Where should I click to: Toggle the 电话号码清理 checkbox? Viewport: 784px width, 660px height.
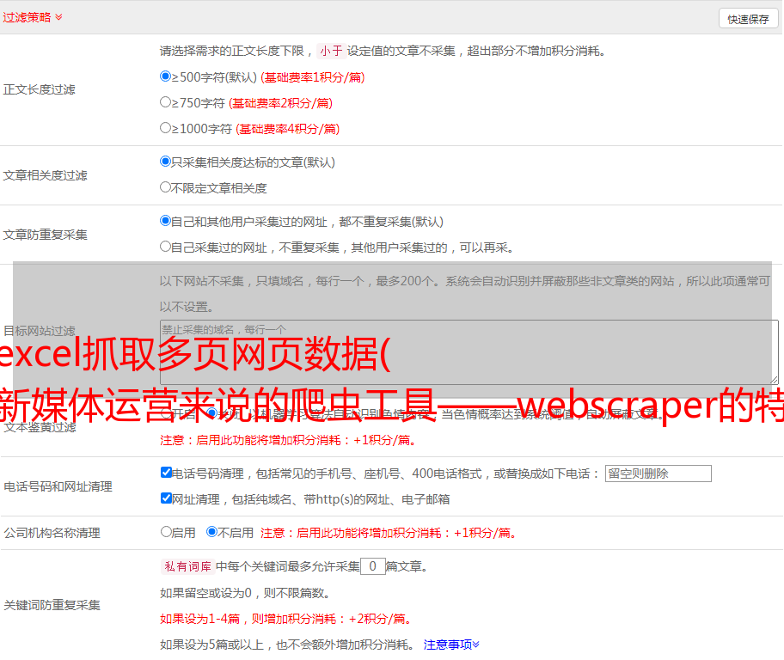166,473
